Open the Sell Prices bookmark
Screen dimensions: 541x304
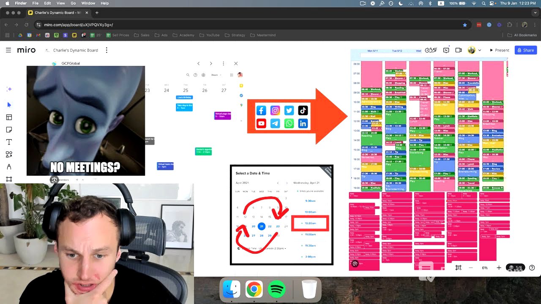click(x=117, y=35)
